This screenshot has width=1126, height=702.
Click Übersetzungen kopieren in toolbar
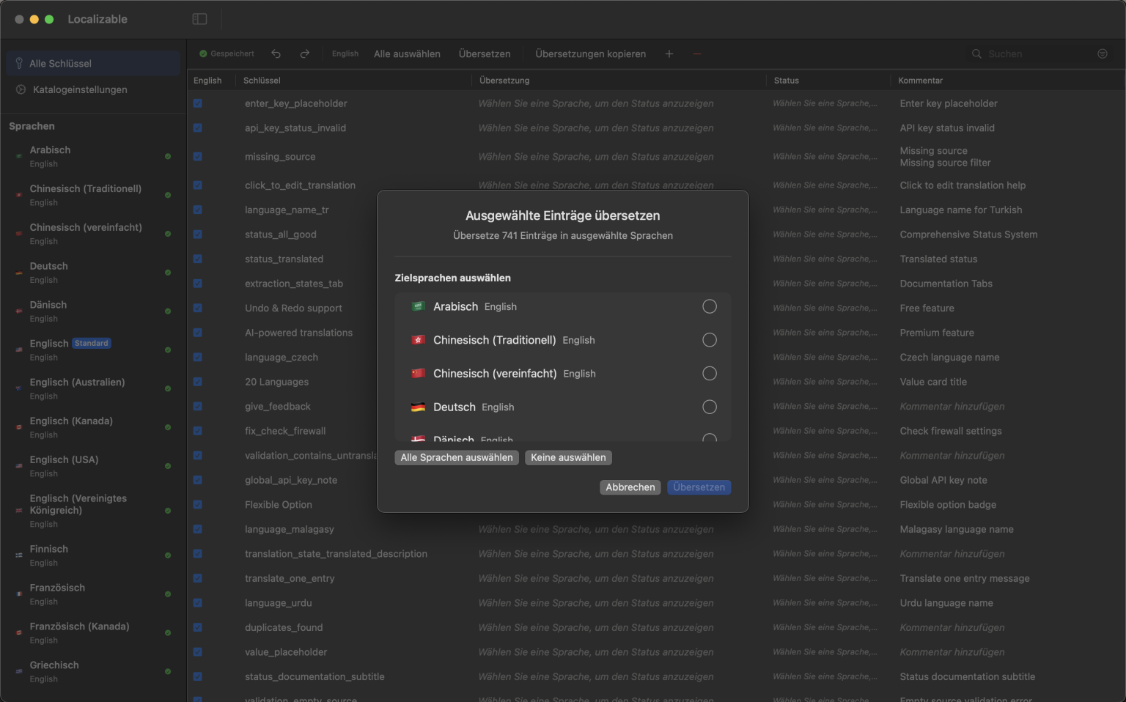click(x=591, y=53)
